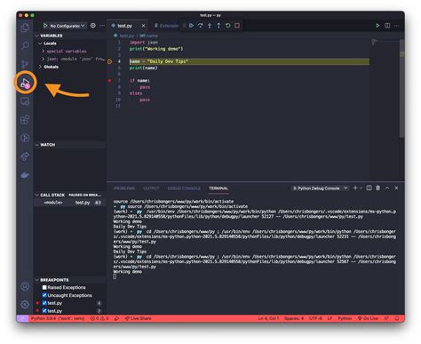Start Live Share from the status bar
This screenshot has width=421, height=344.
click(138, 318)
